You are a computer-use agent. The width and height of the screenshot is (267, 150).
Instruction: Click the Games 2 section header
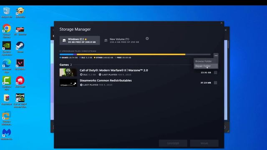[65, 65]
